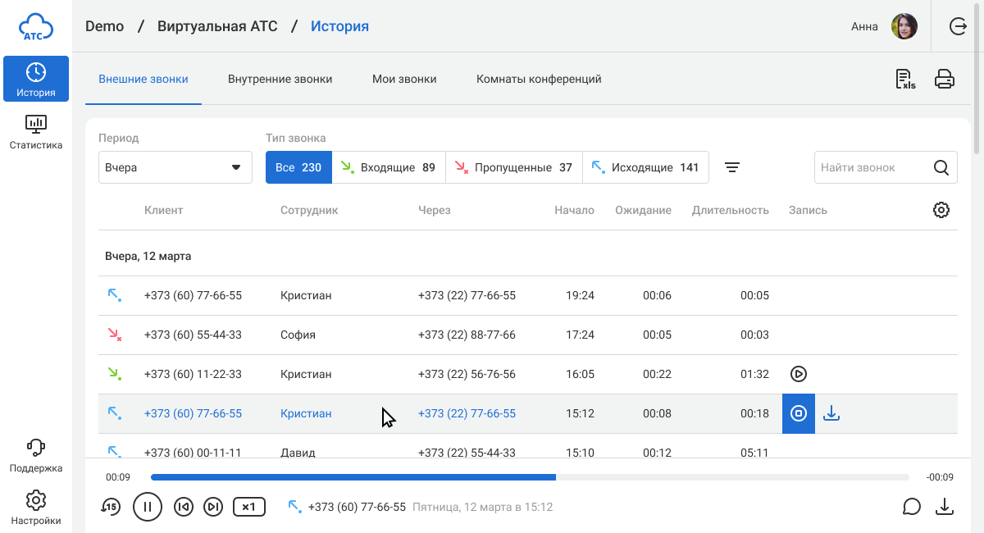Switch to Внутренние звонки tab
This screenshot has width=984, height=533.
[x=280, y=80]
